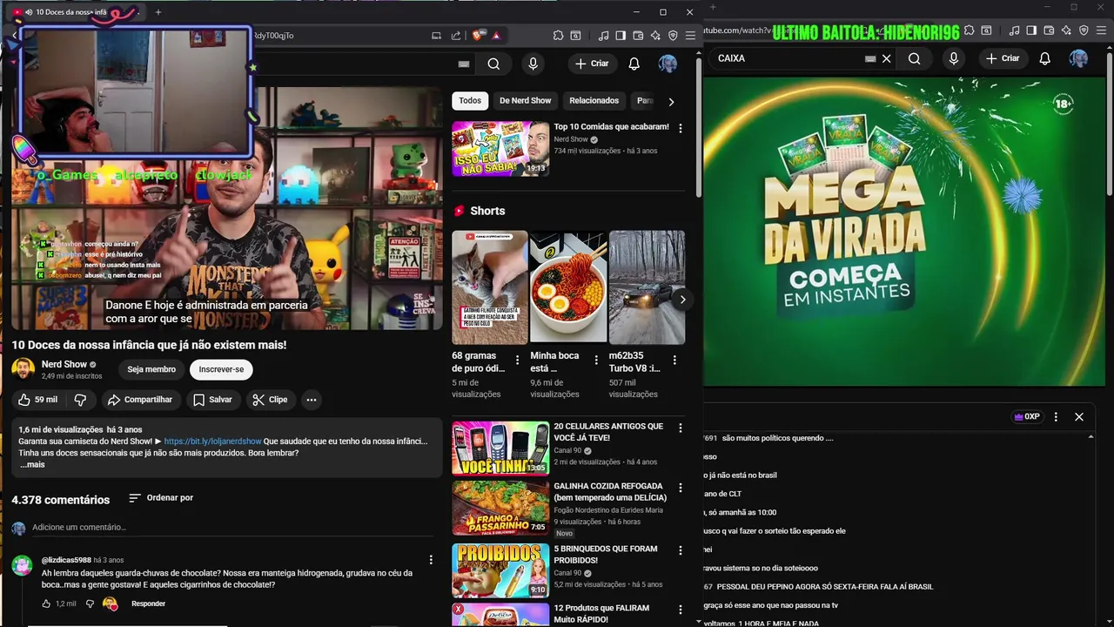Open Minha boca está ramen short thumbnail
This screenshot has height=627, width=1114.
[x=568, y=287]
